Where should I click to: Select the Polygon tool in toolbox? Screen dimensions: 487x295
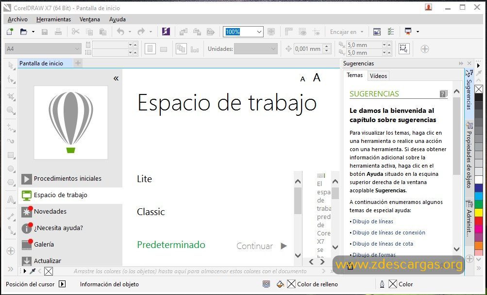tap(11, 183)
